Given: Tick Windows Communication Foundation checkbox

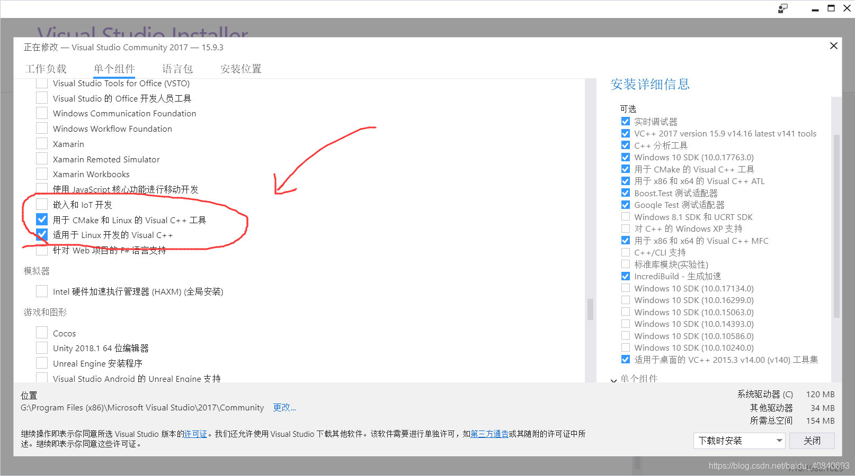Looking at the screenshot, I should point(42,113).
